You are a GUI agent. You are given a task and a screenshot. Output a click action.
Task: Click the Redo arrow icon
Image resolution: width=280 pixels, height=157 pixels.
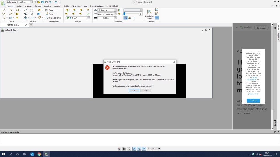(x=55, y=2)
